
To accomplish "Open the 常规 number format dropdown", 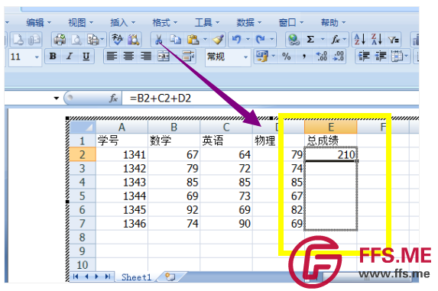I will (245, 57).
